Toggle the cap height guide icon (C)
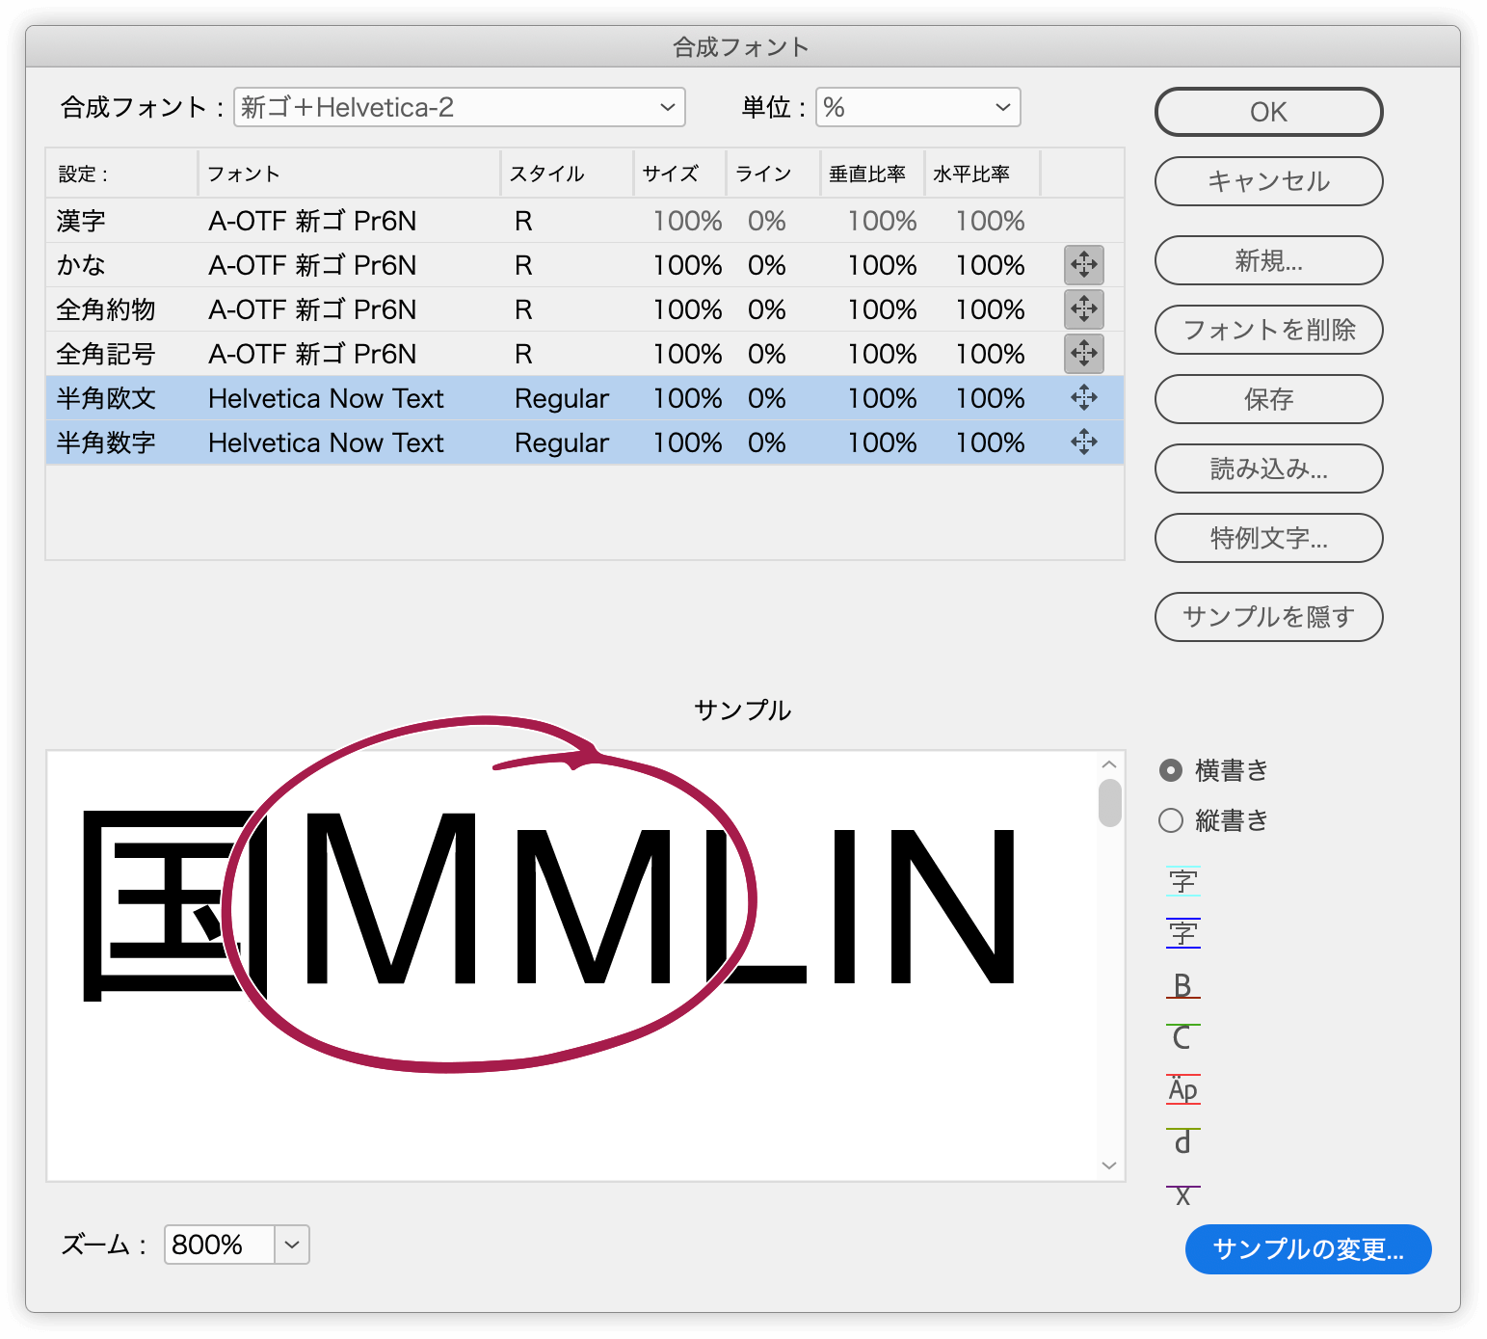This screenshot has height=1339, width=1487. pos(1183,1037)
